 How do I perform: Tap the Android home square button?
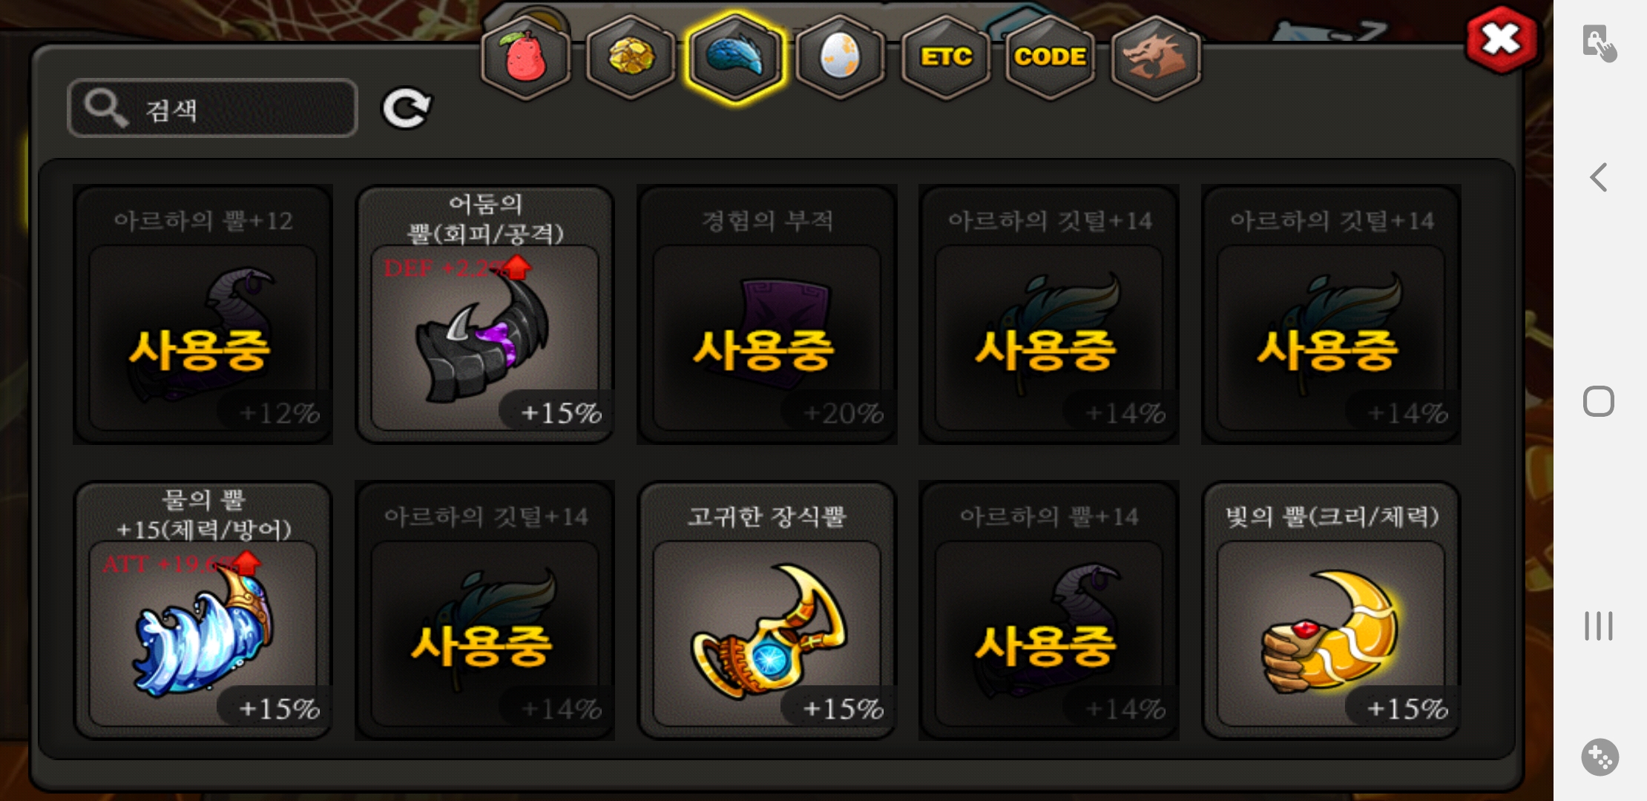click(1599, 401)
